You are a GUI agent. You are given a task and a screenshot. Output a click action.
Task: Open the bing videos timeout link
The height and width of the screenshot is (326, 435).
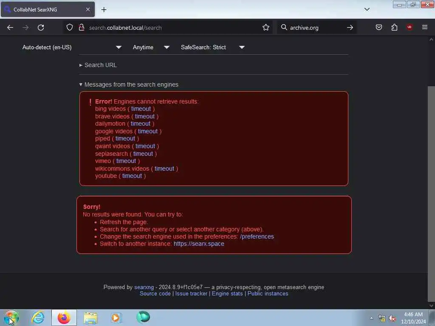[x=141, y=109]
